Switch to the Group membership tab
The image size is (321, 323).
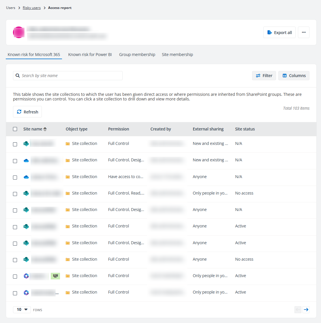[x=137, y=54]
